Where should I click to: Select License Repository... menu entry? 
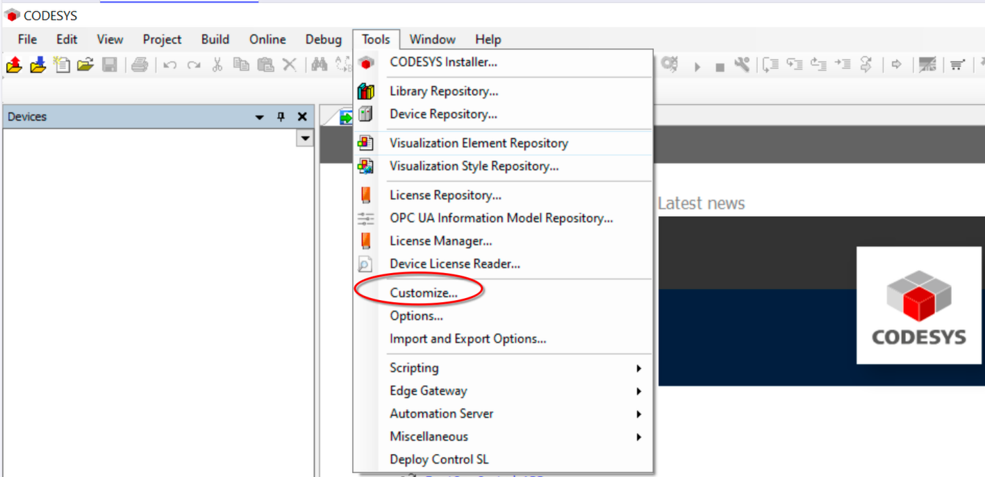tap(504, 196)
